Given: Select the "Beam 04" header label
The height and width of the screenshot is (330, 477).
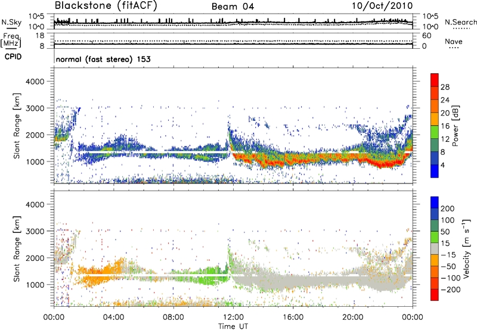Looking at the screenshot, I should tap(233, 7).
